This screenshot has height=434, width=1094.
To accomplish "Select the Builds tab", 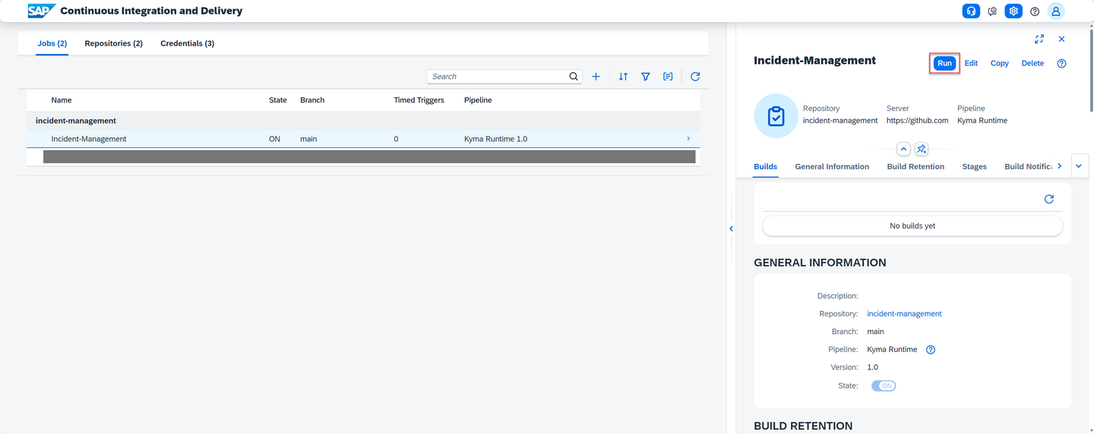I will pyautogui.click(x=766, y=166).
